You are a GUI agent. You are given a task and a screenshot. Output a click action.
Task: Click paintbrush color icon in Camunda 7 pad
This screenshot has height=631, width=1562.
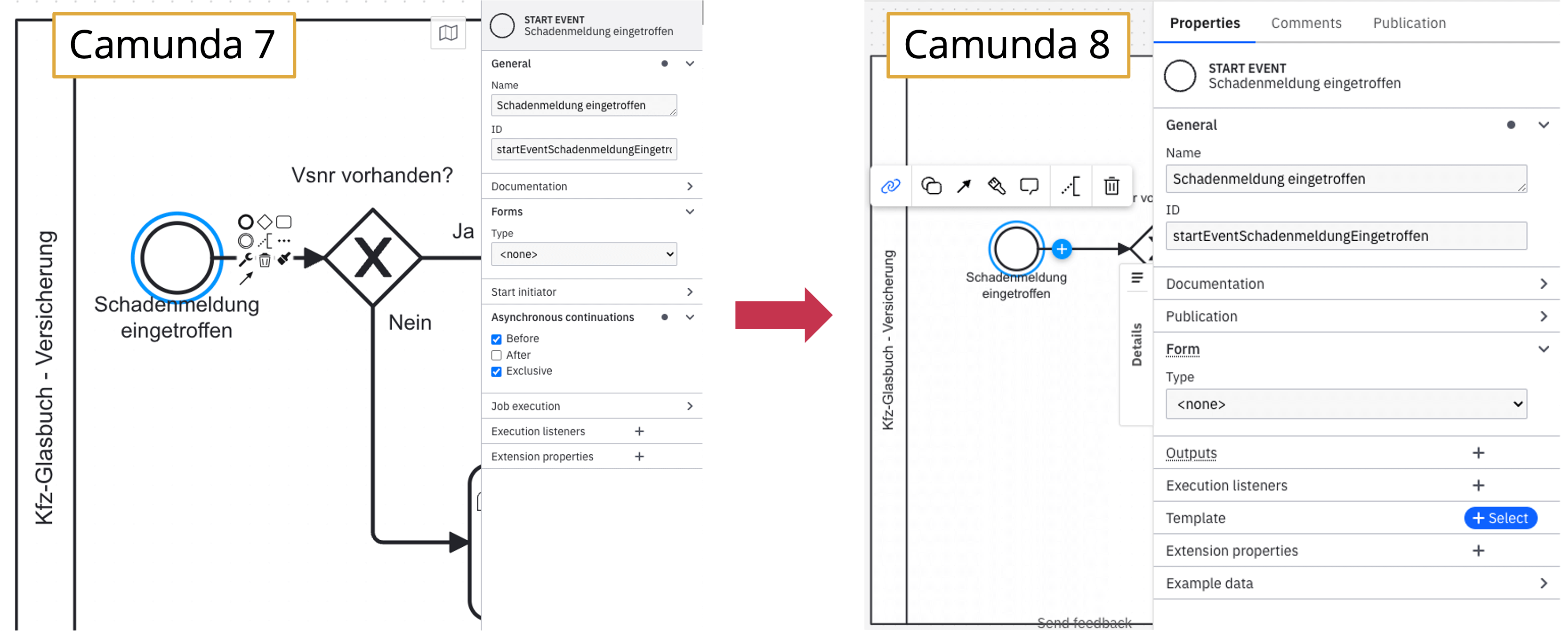pos(284,259)
